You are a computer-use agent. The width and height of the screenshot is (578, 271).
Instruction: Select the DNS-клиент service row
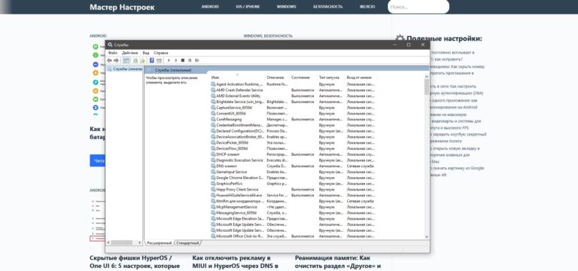(294, 166)
